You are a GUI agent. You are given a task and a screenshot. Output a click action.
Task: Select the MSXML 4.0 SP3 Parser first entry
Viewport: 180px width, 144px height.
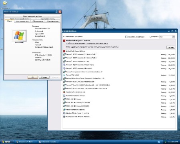tap(73, 99)
